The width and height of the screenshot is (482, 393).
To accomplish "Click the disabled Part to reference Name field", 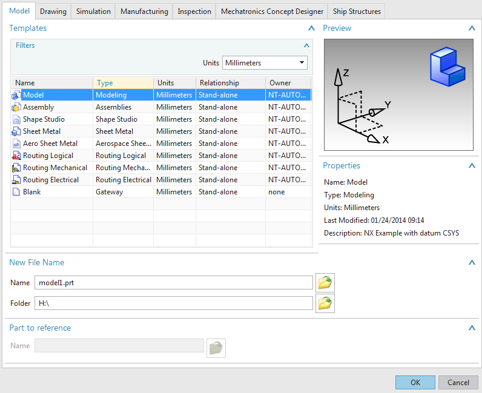I will (119, 346).
